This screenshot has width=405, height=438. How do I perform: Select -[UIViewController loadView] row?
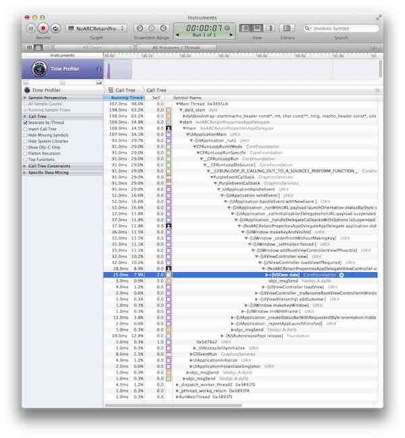[x=240, y=287]
